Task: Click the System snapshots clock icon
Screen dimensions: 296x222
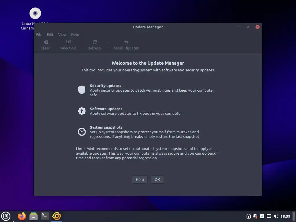Action: click(x=82, y=132)
